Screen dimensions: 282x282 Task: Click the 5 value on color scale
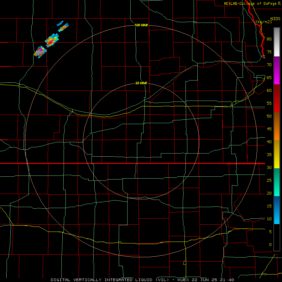(270, 232)
